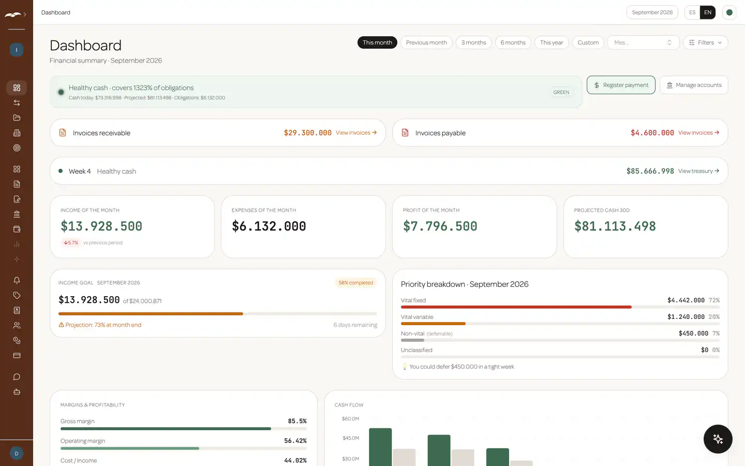This screenshot has width=745, height=466.
Task: Open the folder icon in the sidebar
Action: [17, 118]
